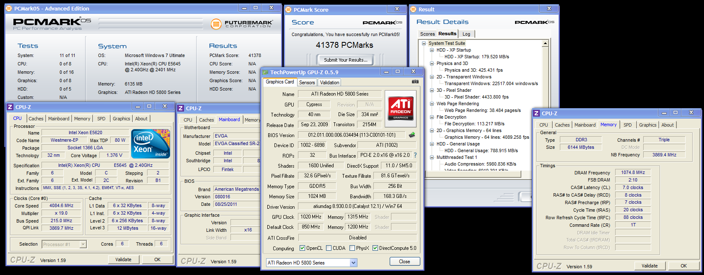Image resolution: width=704 pixels, height=275 pixels.
Task: Collapse the HDD - XP Startup node
Action: click(x=432, y=50)
